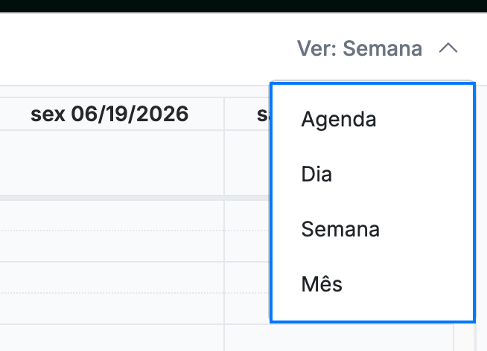Viewport: 487px width, 351px height.
Task: Select second half-hour slot in Friday column
Action: pyautogui.click(x=112, y=246)
